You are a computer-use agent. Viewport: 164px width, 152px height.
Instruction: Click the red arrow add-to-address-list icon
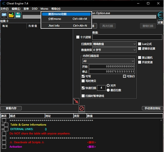(76, 101)
